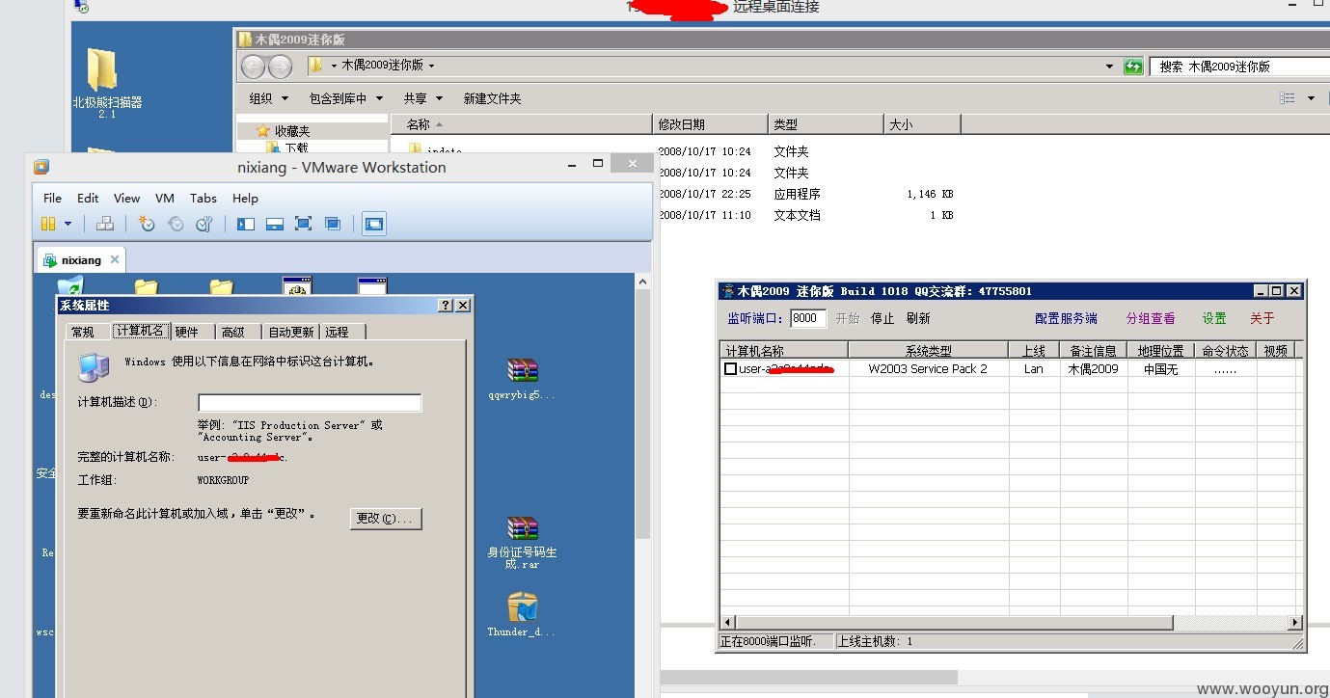
Task: Open 包含到库中 dropdown
Action: coord(345,98)
